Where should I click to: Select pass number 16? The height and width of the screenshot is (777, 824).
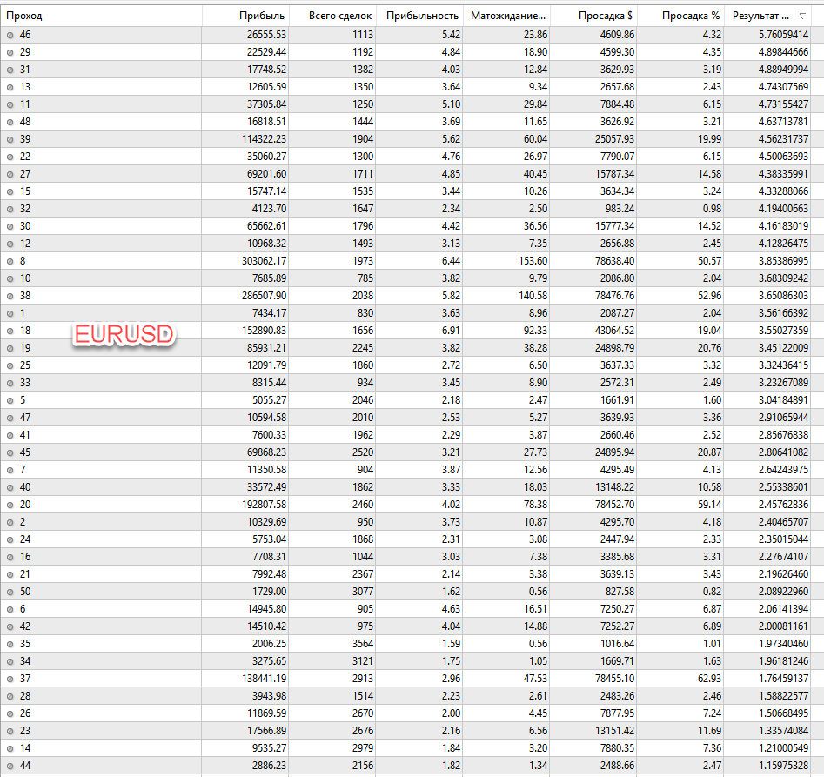24,557
